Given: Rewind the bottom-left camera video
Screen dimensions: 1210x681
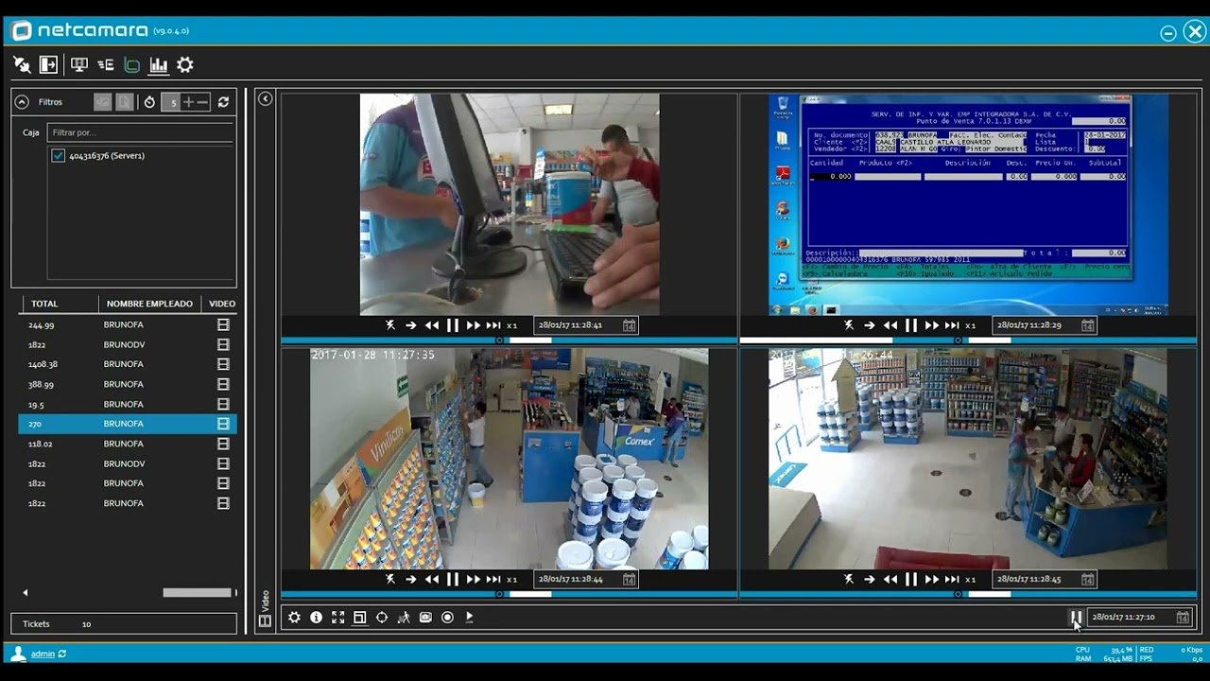Looking at the screenshot, I should click(x=432, y=579).
